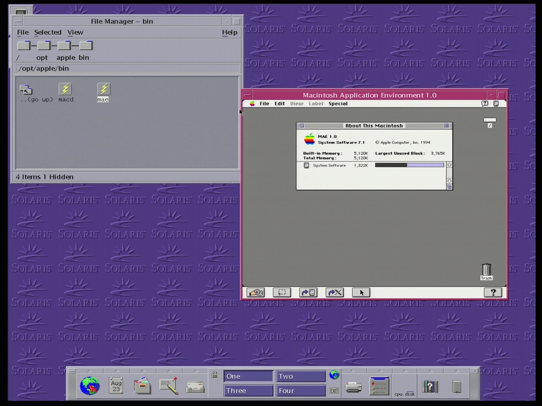This screenshot has width=542, height=406.
Task: Open the mail tray icon on front panel
Action: (x=195, y=387)
